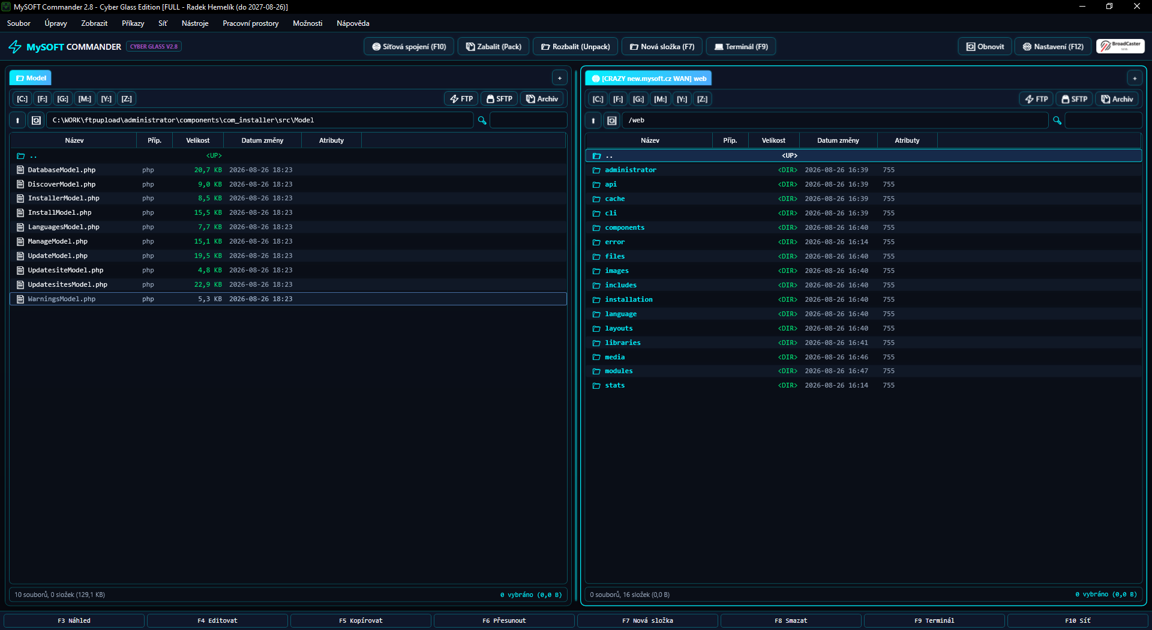This screenshot has width=1152, height=630.
Task: Open right panel SFTP connection
Action: point(1074,99)
